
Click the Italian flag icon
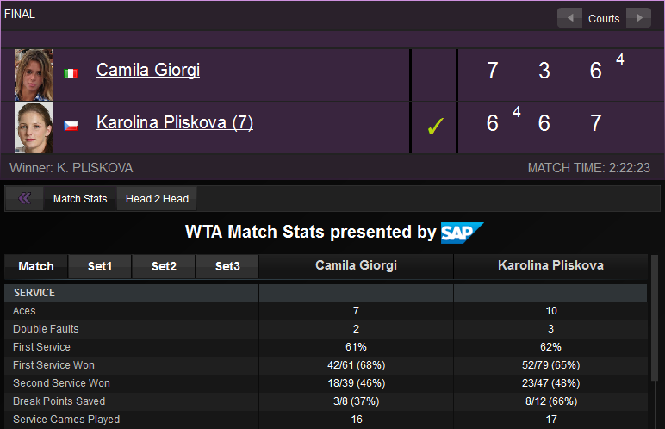click(71, 74)
